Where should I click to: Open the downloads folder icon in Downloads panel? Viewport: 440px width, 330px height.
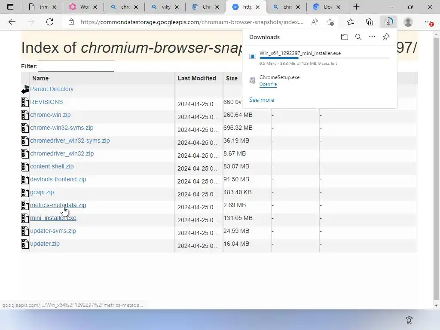(x=345, y=37)
